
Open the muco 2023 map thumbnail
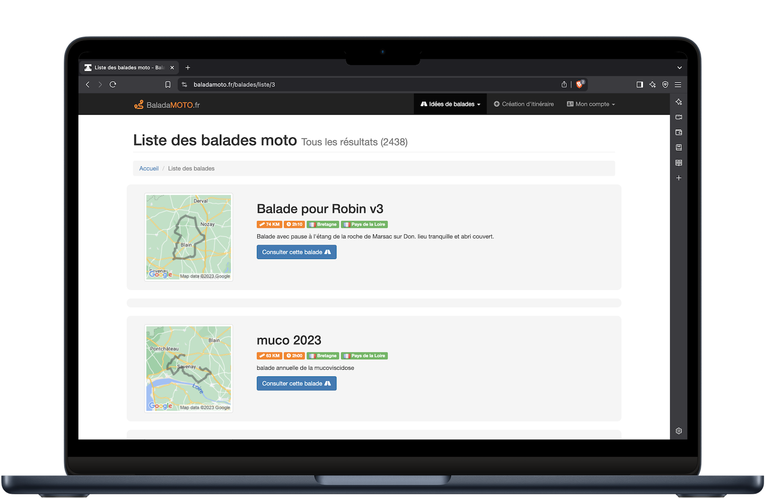pyautogui.click(x=188, y=368)
